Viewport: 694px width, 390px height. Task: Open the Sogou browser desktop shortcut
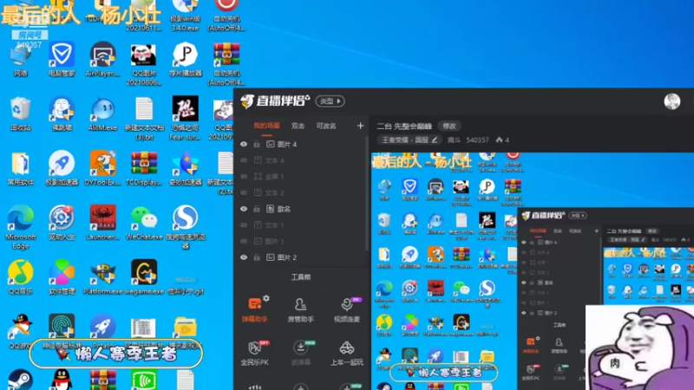(x=185, y=227)
